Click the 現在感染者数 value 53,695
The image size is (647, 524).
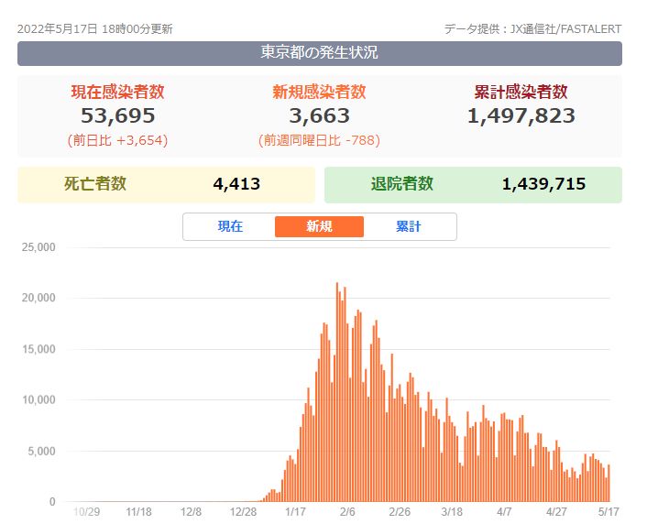(x=118, y=115)
